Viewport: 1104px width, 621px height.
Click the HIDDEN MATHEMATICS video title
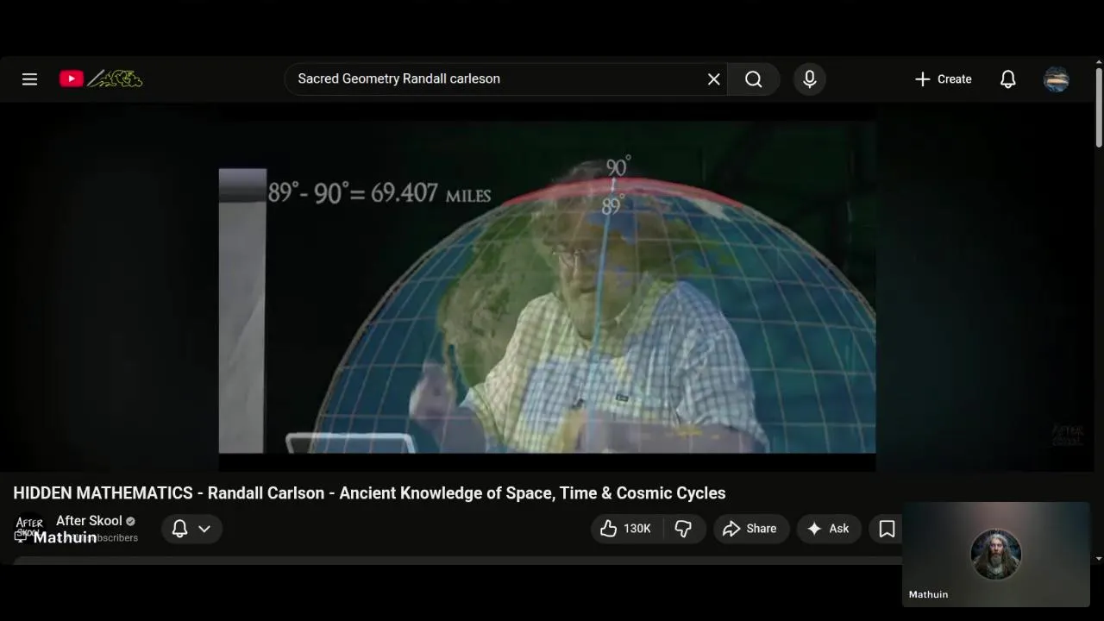(369, 493)
